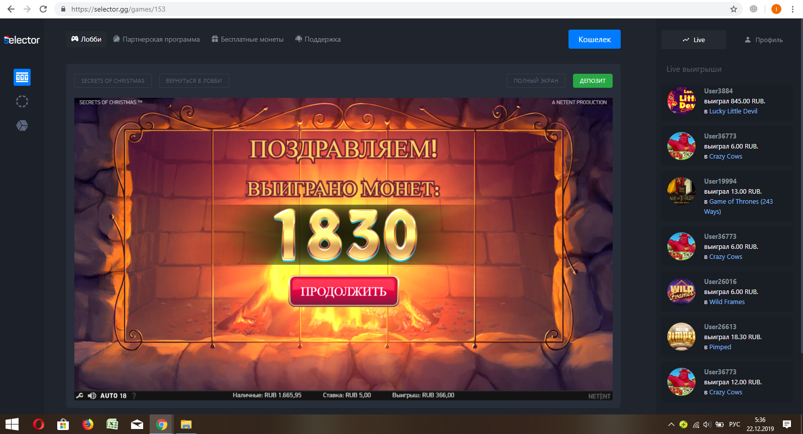Open the notification center icon
Screen dimensions: 803x434
[787, 424]
